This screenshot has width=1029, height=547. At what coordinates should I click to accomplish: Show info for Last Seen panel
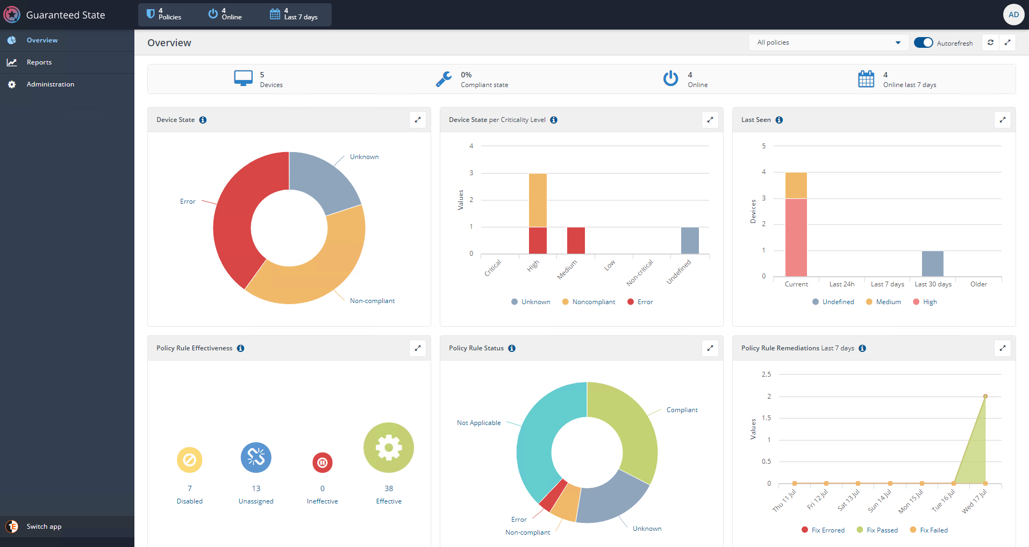tap(779, 120)
